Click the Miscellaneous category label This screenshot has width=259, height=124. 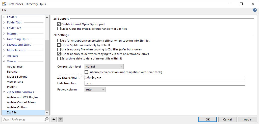point(16,50)
